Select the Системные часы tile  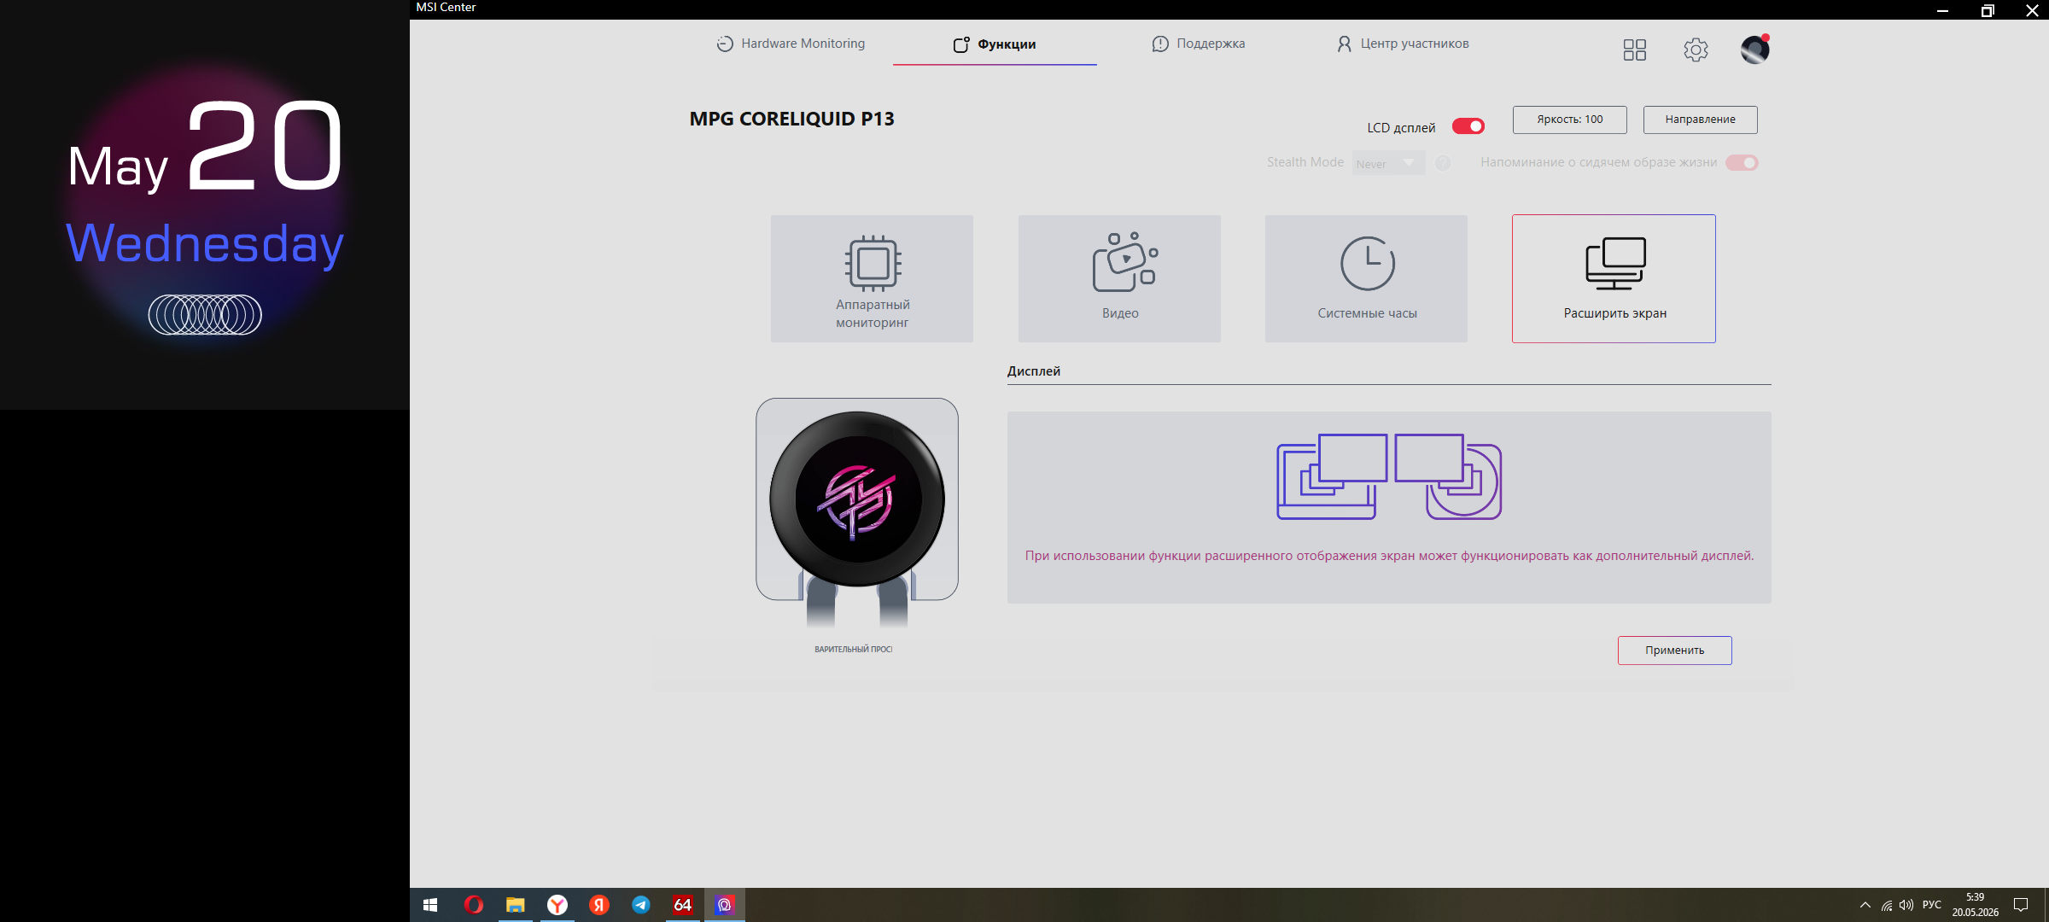(1366, 278)
